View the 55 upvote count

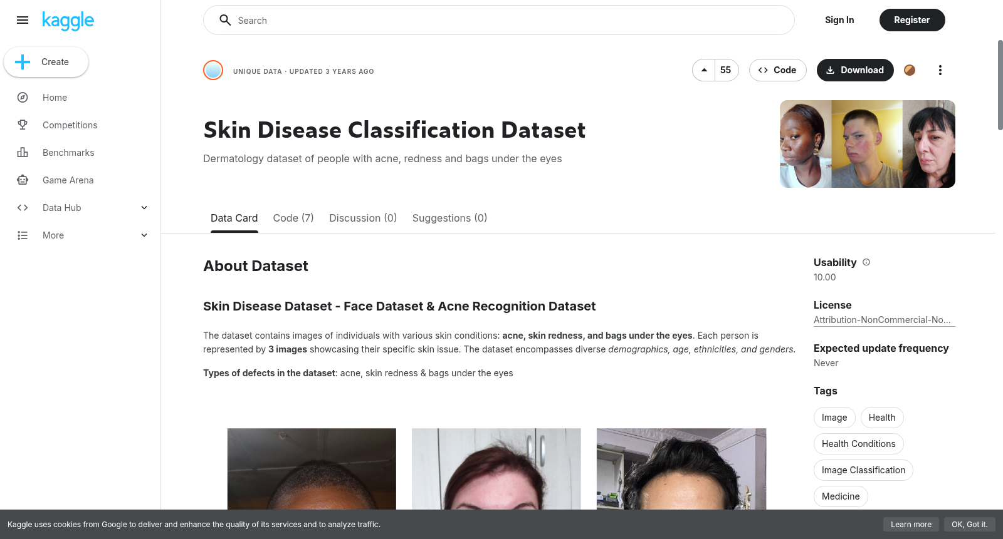click(x=726, y=70)
